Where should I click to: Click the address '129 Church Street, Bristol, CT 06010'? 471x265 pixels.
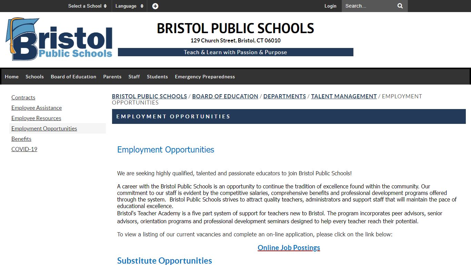pyautogui.click(x=235, y=40)
